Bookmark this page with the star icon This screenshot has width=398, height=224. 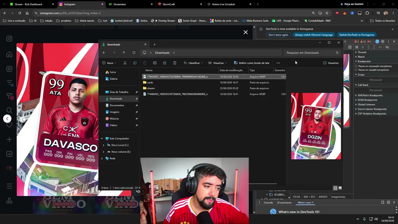327,13
